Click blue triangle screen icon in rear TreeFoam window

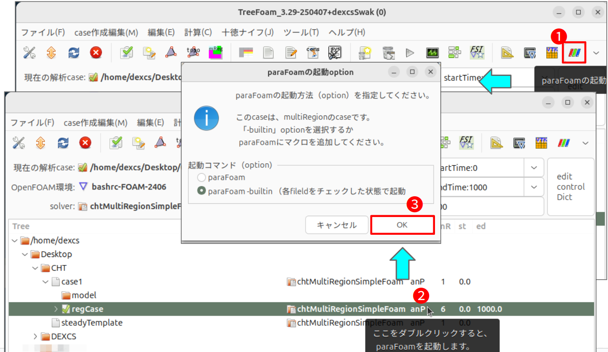tap(530, 53)
